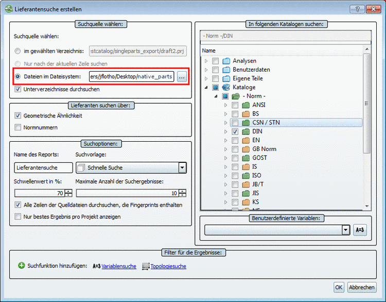
Task: Open the Topologiesuche link
Action: click(x=168, y=266)
